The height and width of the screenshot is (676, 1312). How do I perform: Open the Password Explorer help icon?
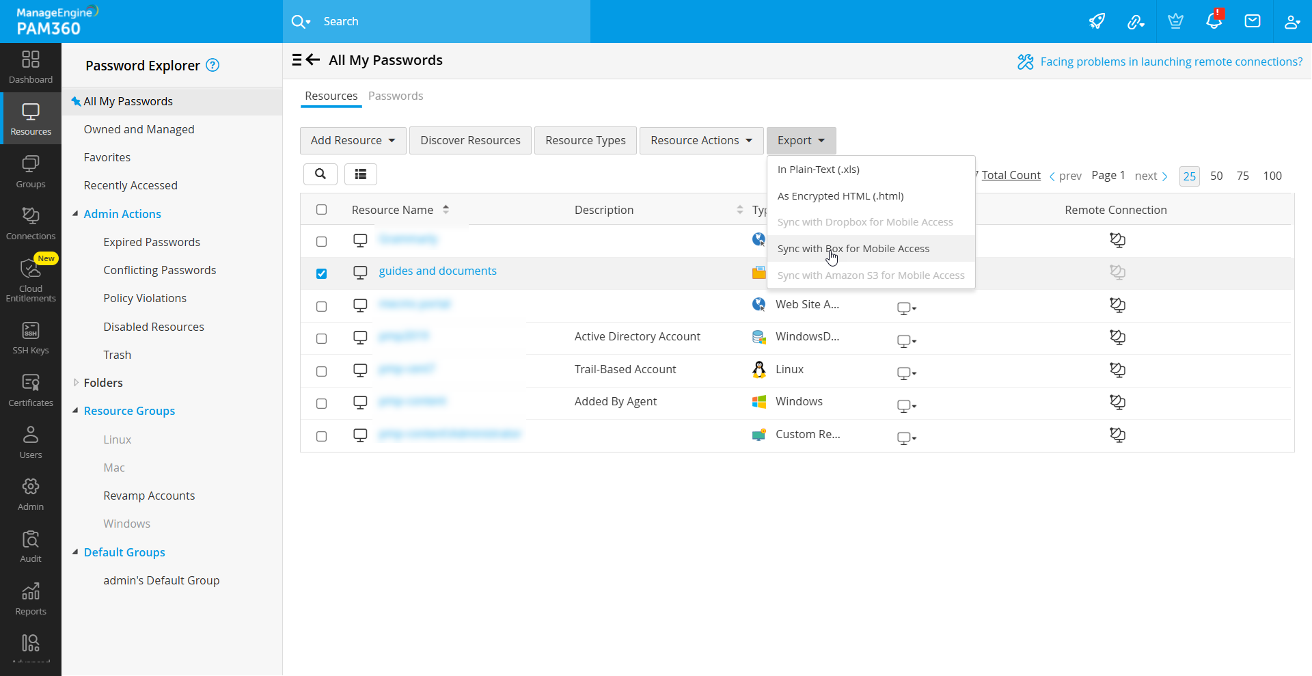coord(213,66)
